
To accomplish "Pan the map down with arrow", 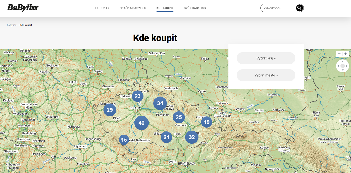I will coord(343,70).
